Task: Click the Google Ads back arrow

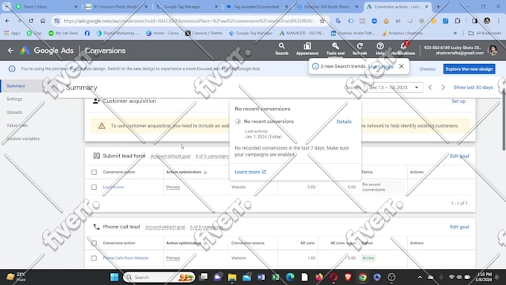Action: click(10, 51)
